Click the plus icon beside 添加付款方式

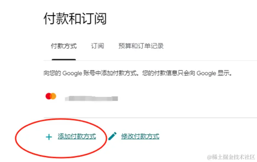(x=49, y=137)
